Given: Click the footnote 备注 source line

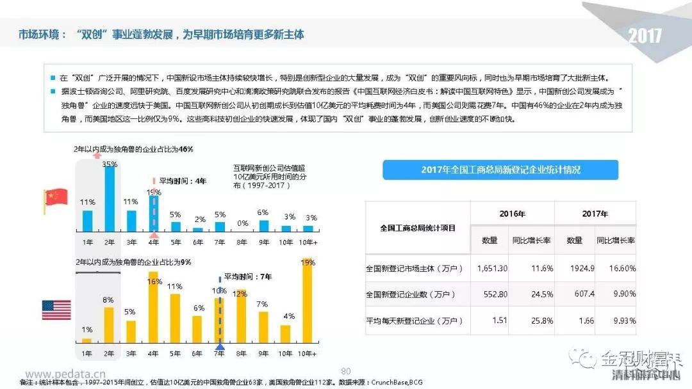Looking at the screenshot, I should [221, 383].
